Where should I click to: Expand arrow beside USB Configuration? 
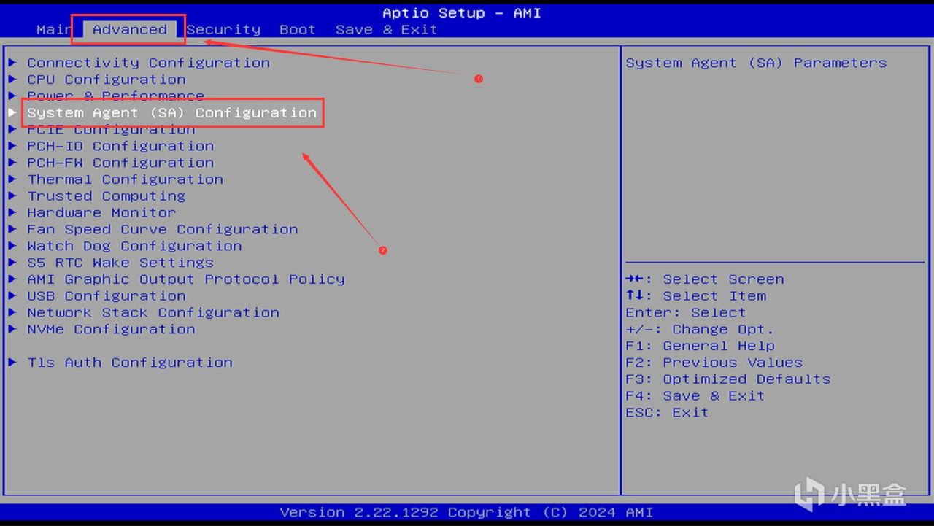tap(12, 296)
